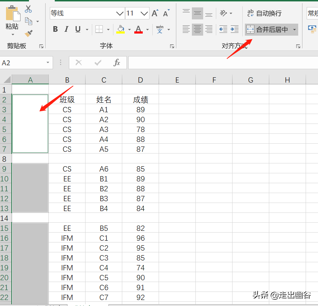318x306 pixels.
Task: Click score 96 in column D
Action: (141, 238)
